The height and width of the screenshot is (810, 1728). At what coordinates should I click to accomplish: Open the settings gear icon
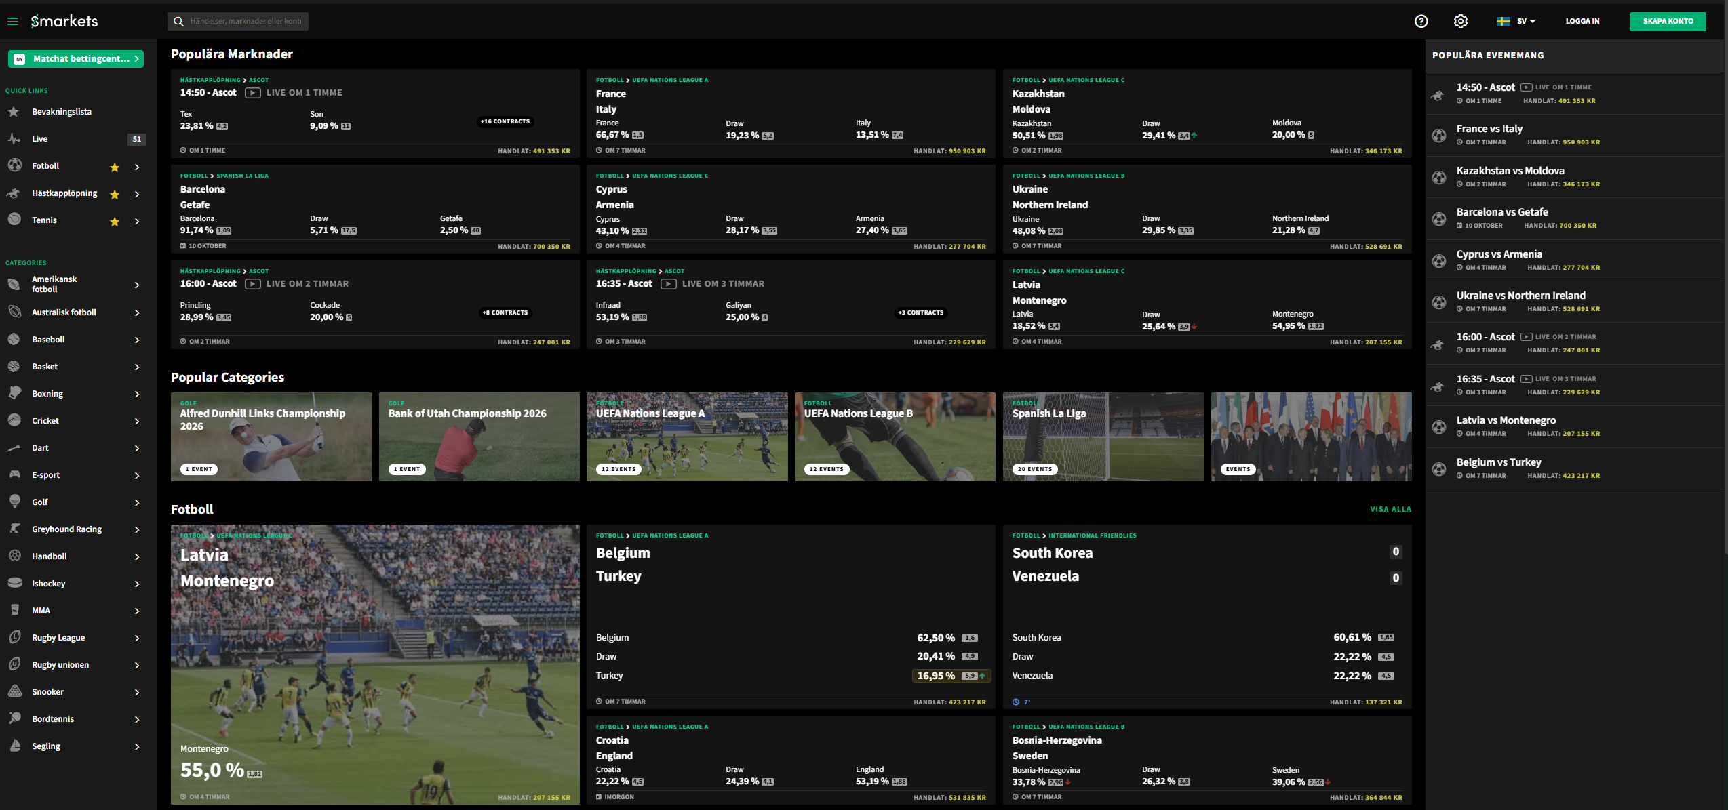point(1461,21)
